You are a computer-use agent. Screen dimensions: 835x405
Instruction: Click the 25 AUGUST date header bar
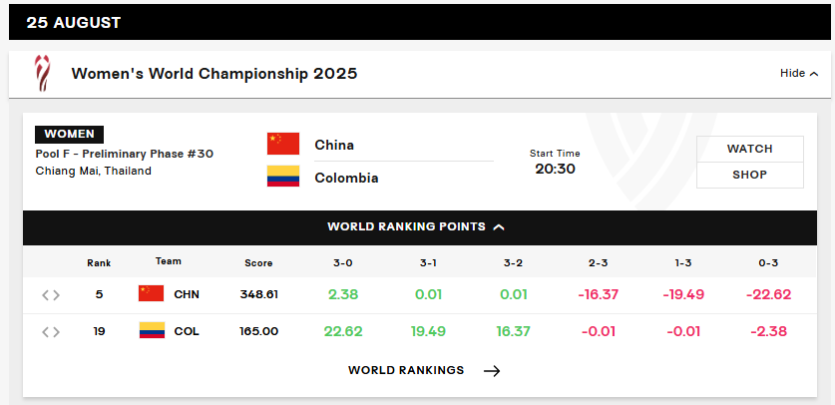(417, 21)
